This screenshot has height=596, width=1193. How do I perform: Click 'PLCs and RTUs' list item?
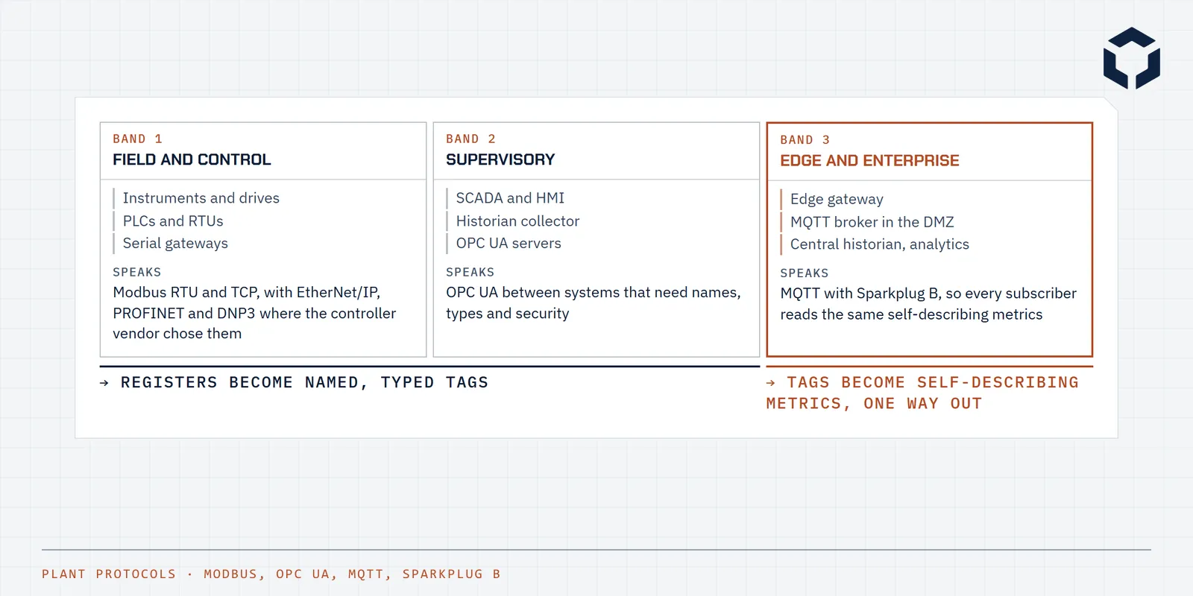(173, 221)
